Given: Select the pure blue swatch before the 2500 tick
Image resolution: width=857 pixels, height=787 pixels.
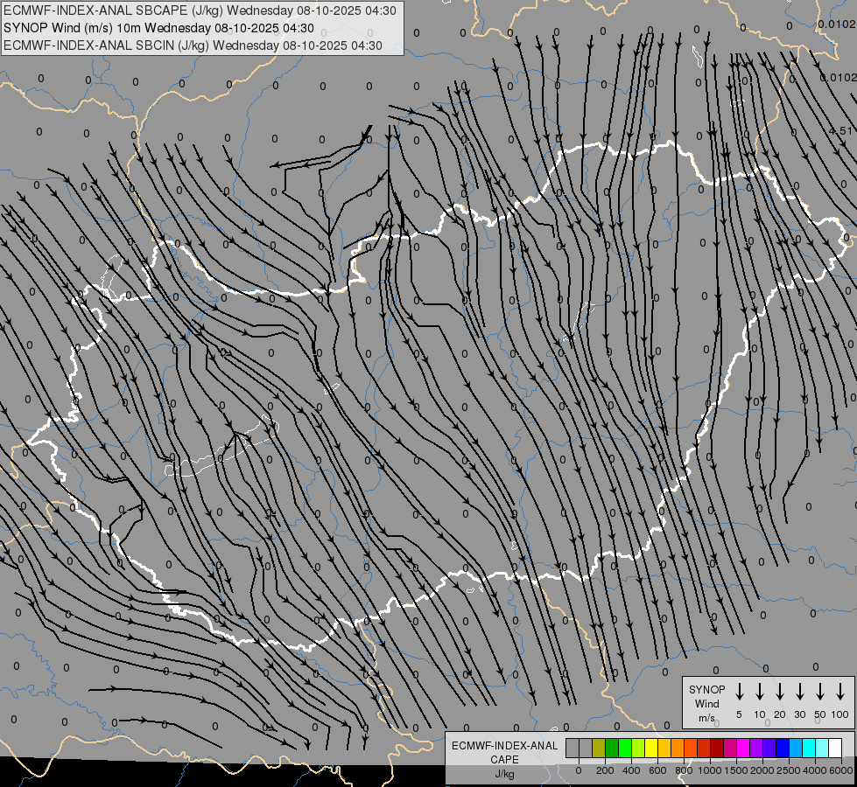Looking at the screenshot, I should (783, 748).
